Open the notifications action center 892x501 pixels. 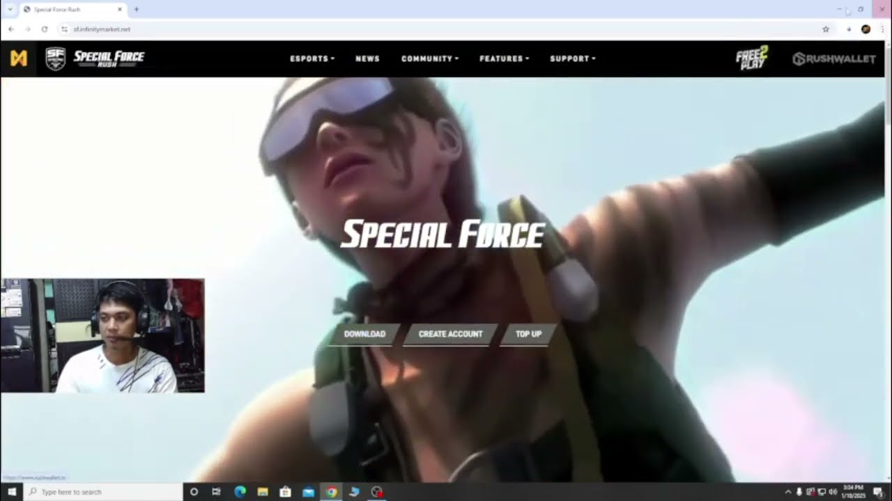point(879,492)
